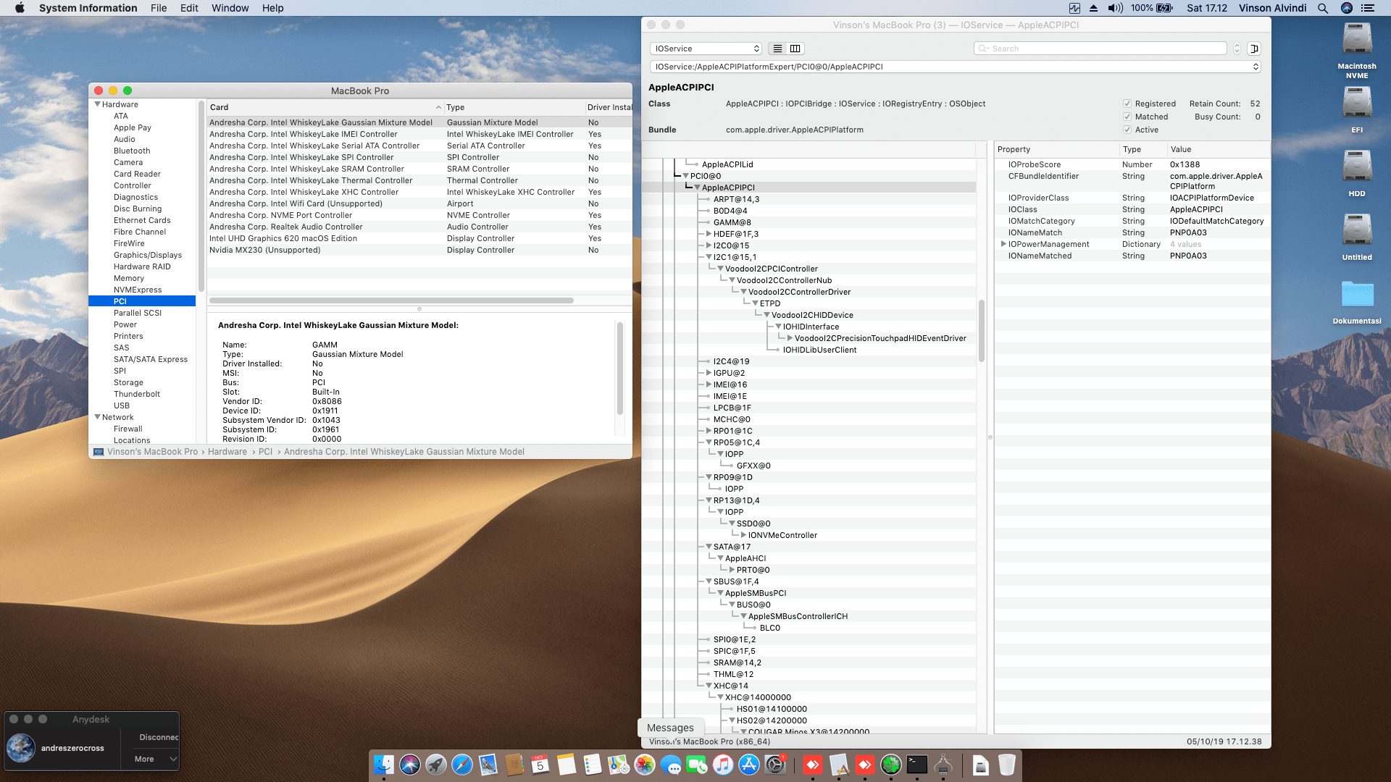Toggle the Matched checkbox
Image resolution: width=1391 pixels, height=782 pixels.
click(x=1127, y=117)
